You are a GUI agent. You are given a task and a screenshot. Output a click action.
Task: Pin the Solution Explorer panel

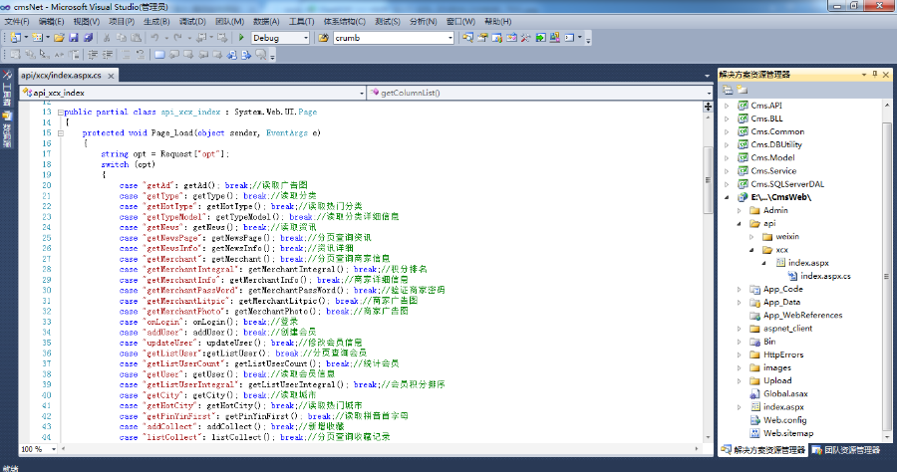point(874,74)
